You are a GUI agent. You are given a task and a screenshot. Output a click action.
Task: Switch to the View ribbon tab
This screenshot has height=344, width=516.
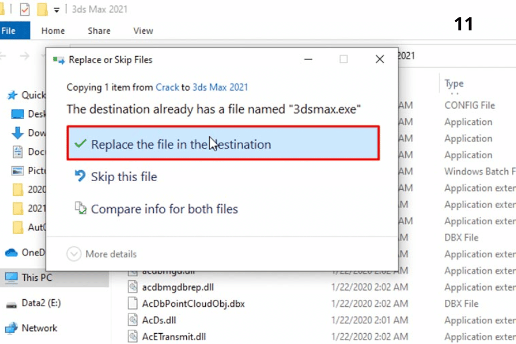pyautogui.click(x=143, y=31)
